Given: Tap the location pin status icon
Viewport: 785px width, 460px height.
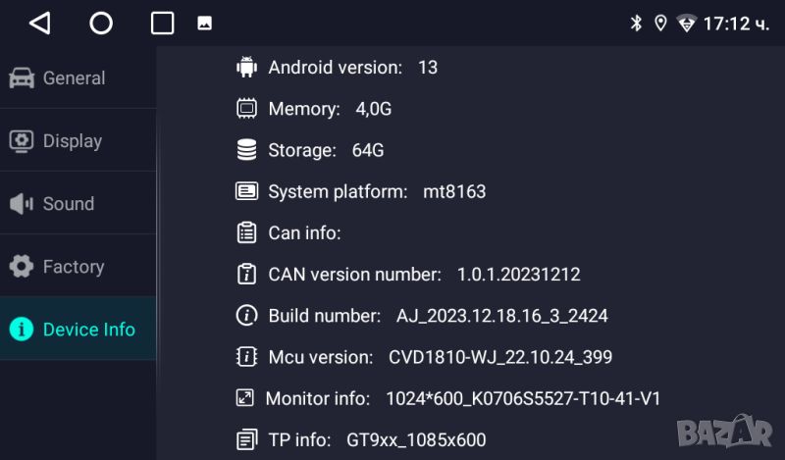Looking at the screenshot, I should click(x=660, y=24).
